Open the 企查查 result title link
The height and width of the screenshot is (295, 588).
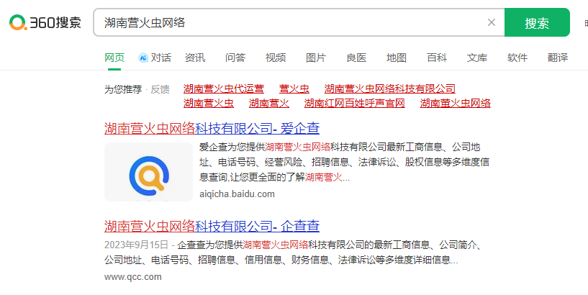(x=212, y=226)
